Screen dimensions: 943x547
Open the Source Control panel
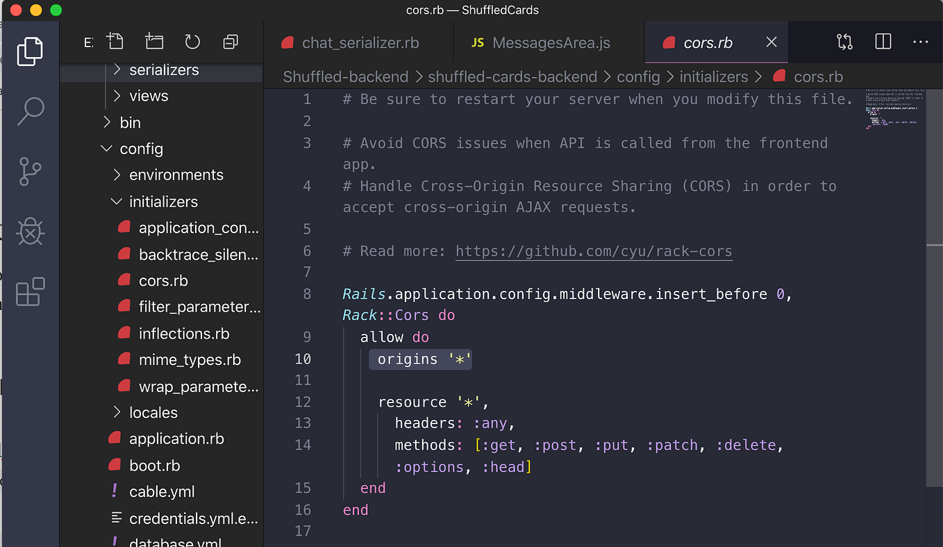(29, 171)
